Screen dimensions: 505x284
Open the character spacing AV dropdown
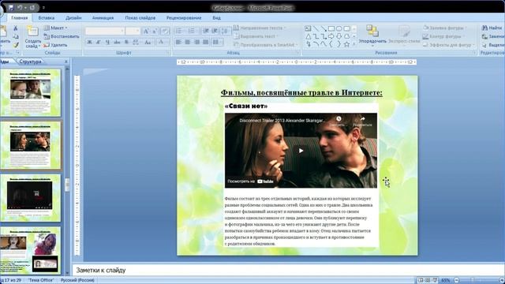tap(137, 42)
